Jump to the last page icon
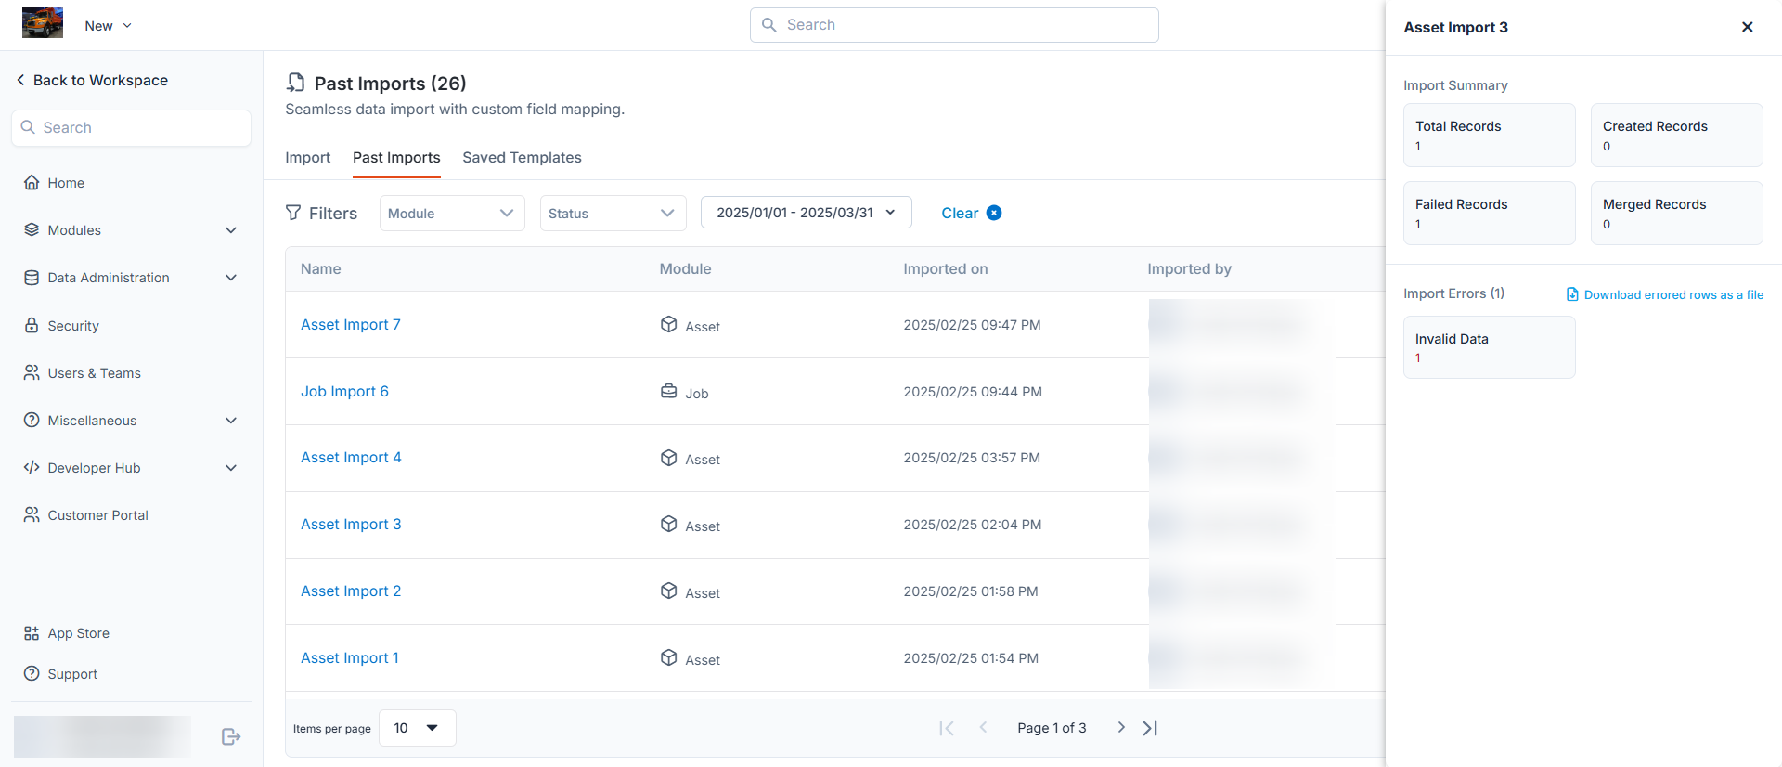The image size is (1782, 767). [1150, 728]
